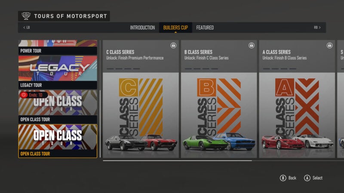Click the vertical tour list scrollbar

[x=100, y=124]
